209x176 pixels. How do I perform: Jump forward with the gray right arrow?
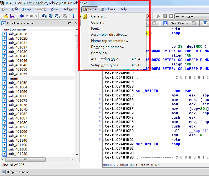32,16
